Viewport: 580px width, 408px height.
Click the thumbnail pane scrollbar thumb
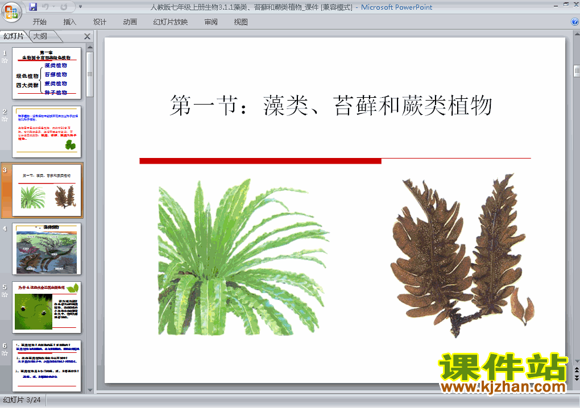[x=90, y=74]
